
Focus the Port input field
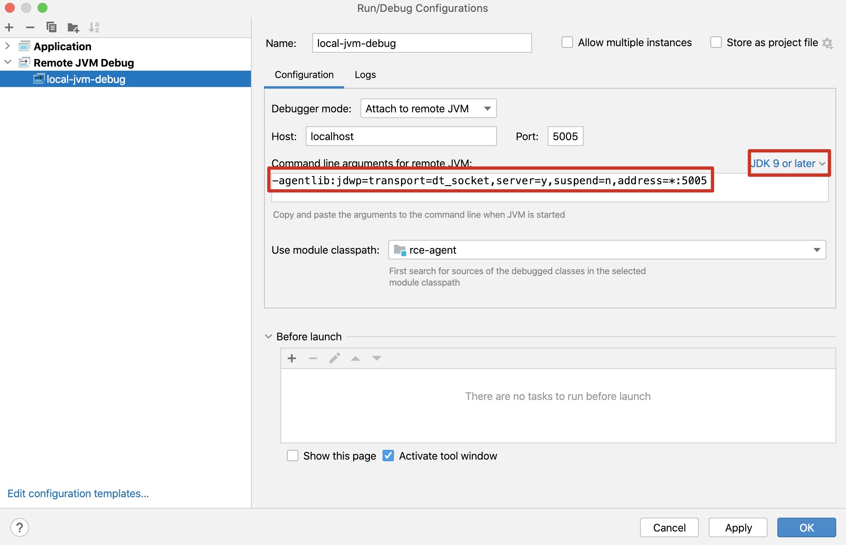(x=565, y=136)
